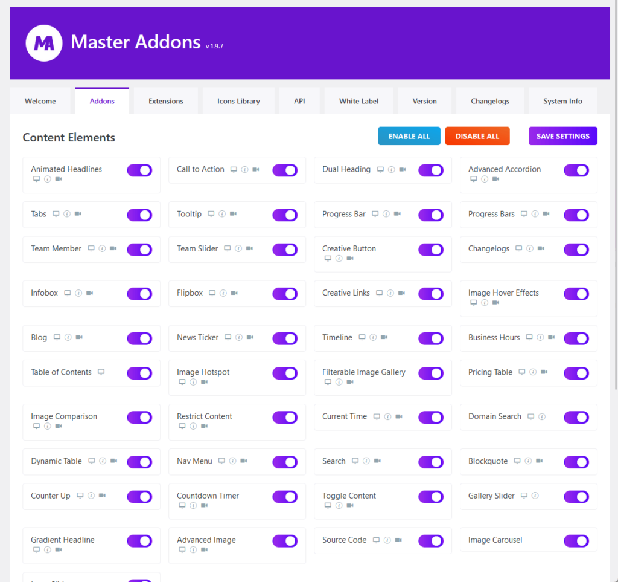Click the Disable All button
618x582 pixels.
pos(477,136)
